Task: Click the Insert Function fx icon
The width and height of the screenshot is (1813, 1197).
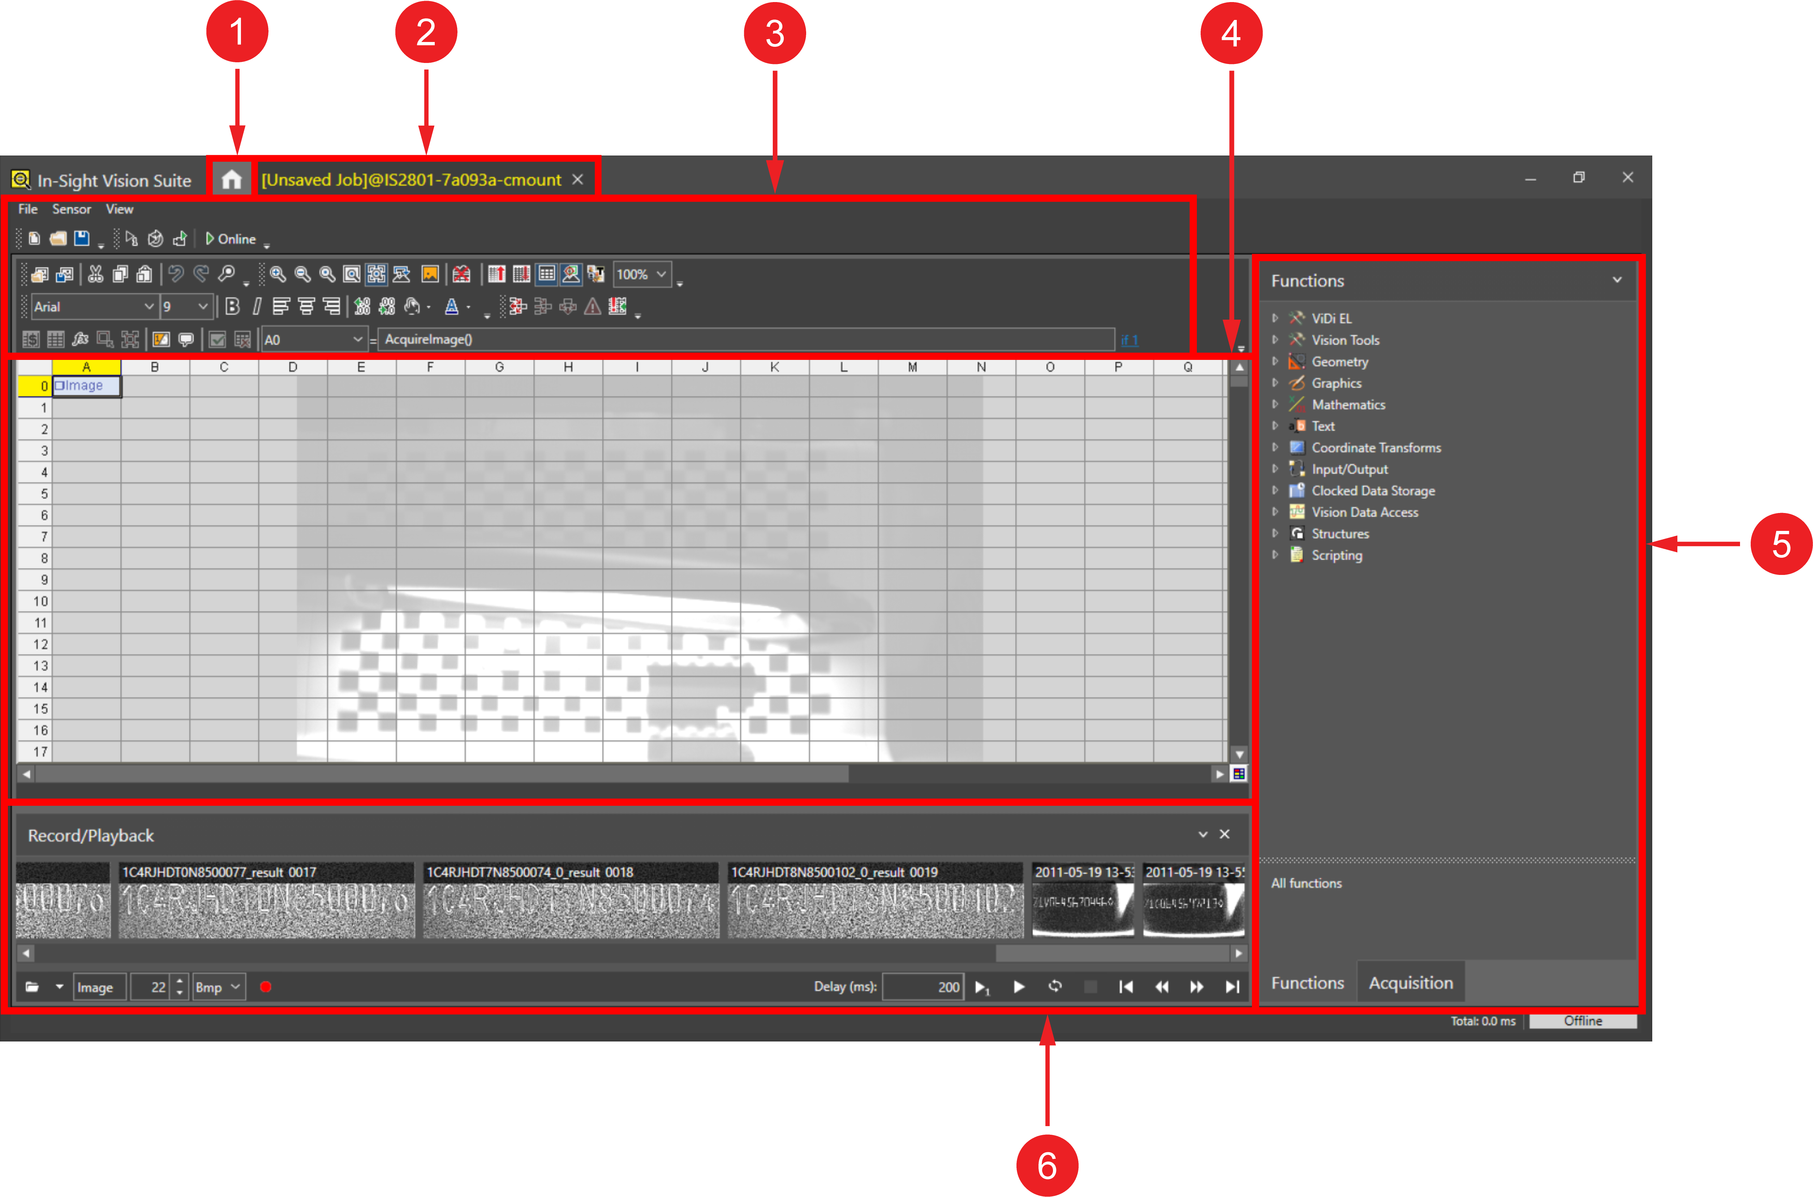Action: tap(80, 340)
